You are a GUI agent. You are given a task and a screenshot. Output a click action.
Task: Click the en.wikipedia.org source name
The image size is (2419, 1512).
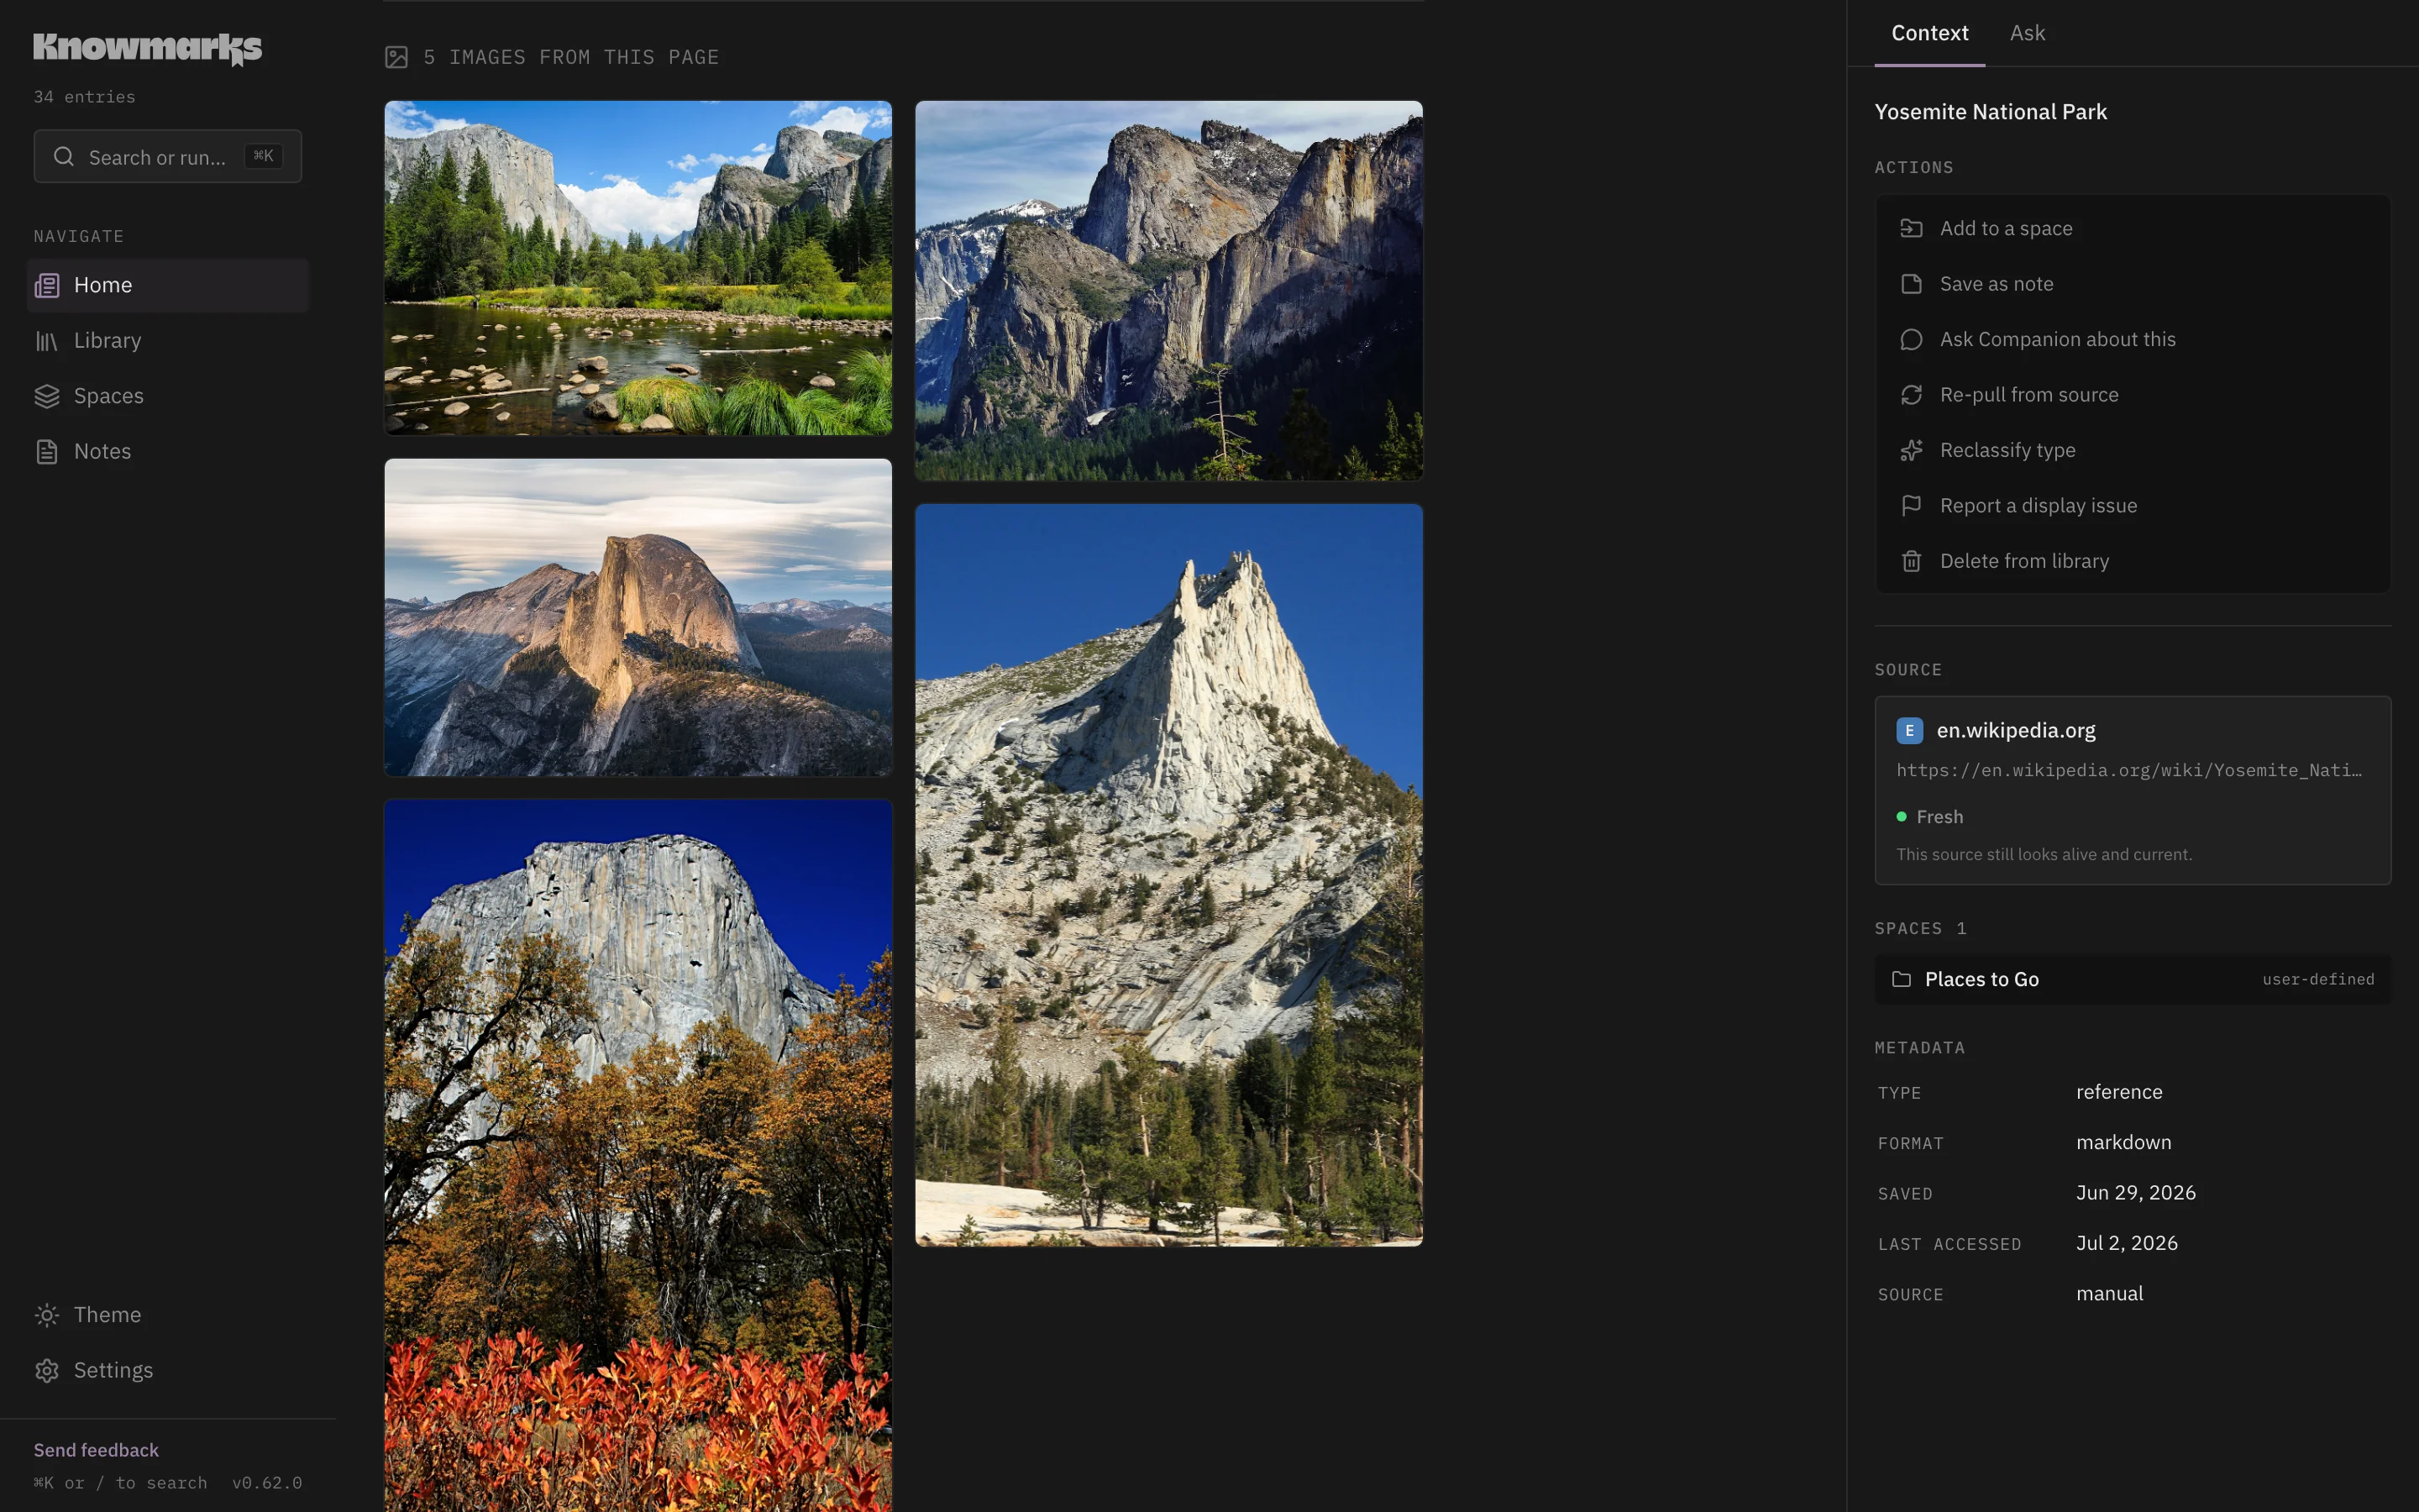pos(2016,731)
